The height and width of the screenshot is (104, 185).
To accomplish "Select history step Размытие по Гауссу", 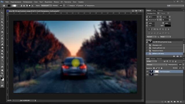I will click(158, 51).
